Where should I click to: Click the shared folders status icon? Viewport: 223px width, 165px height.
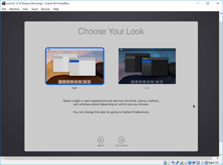pos(186,163)
